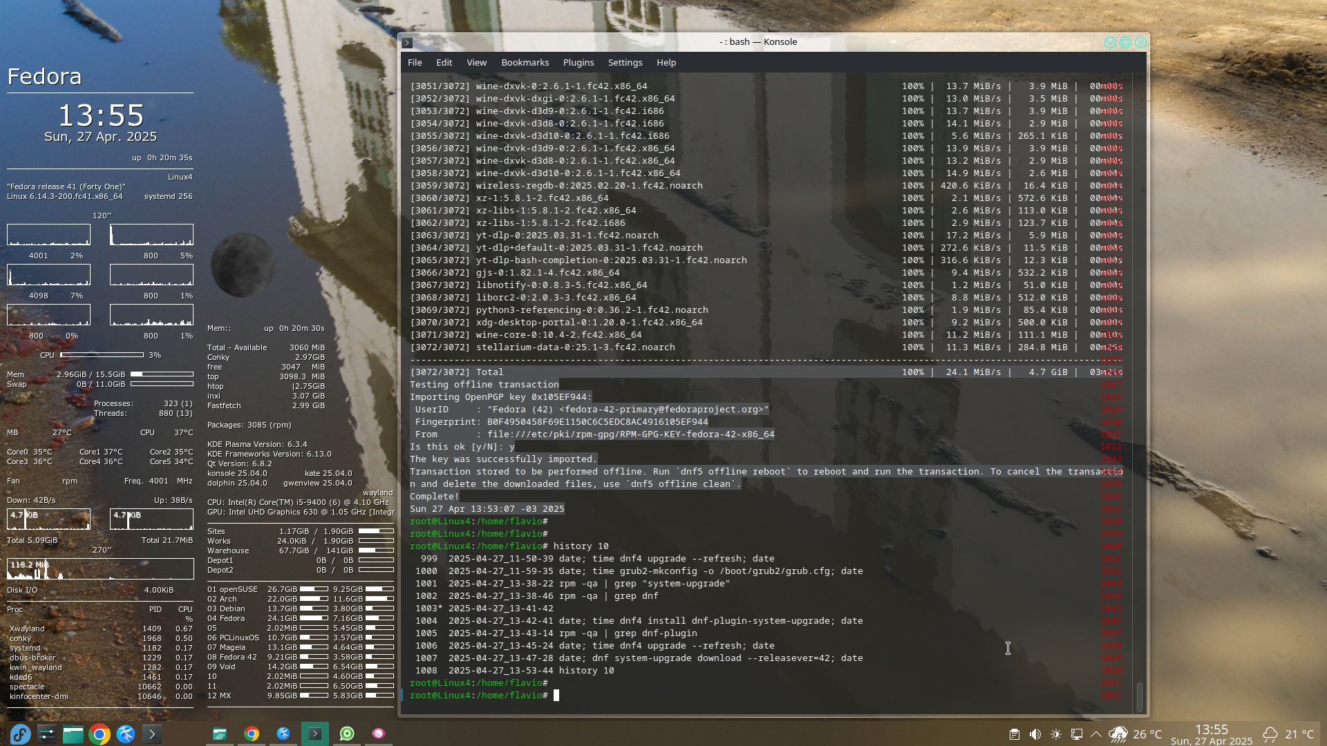Open the Plugins menu in Konsole
Viewport: 1327px width, 746px height.
point(578,63)
